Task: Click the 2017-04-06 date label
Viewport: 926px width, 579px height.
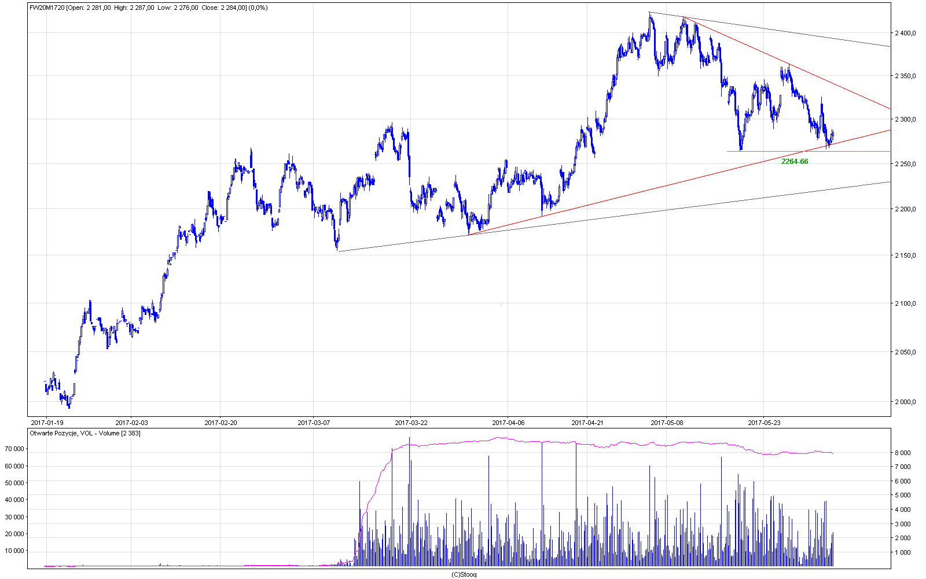Action: (x=508, y=423)
